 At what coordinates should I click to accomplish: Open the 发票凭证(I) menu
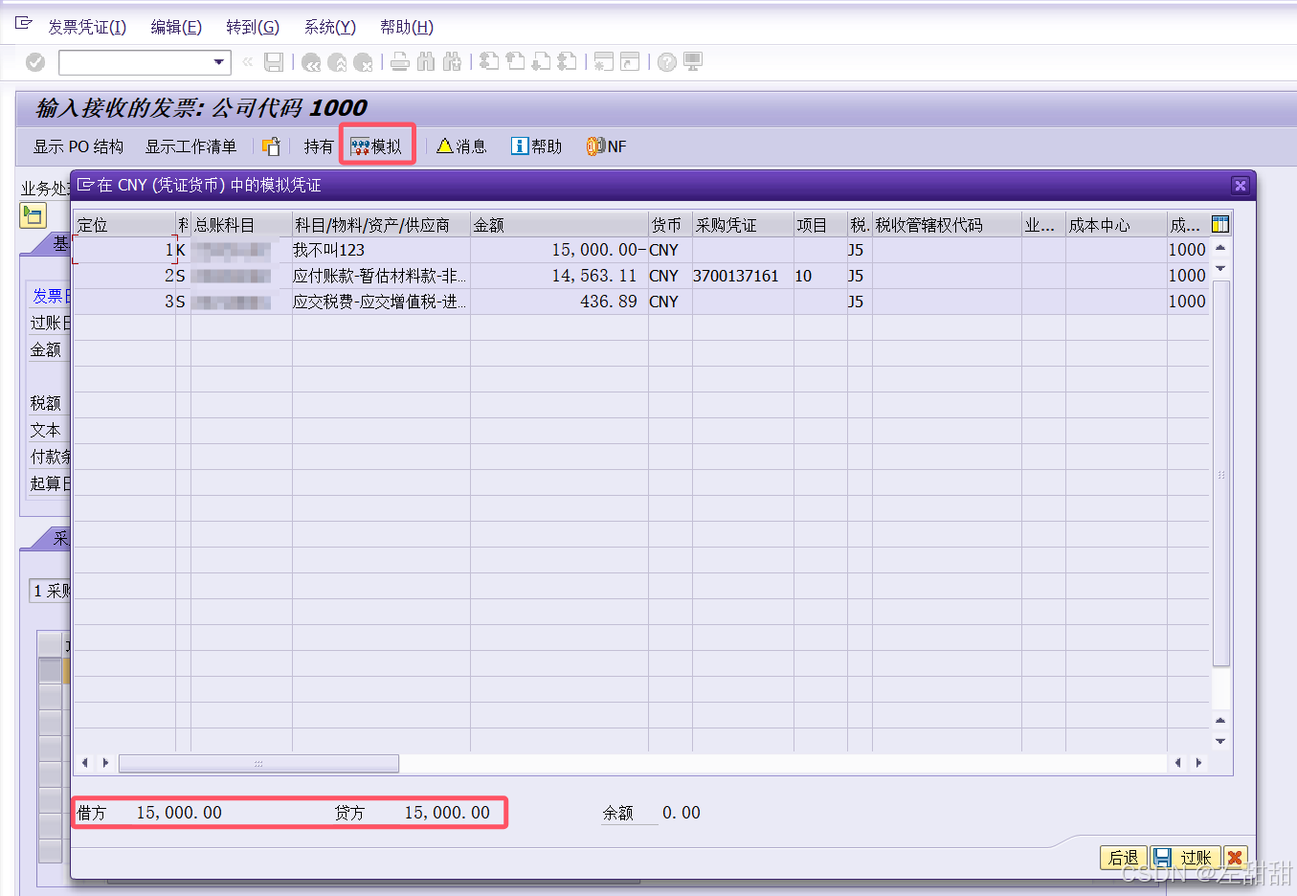pos(87,27)
